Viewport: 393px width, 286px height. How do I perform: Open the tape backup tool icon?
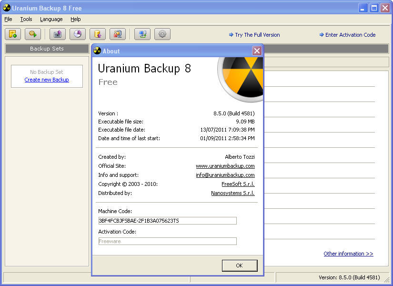58,34
